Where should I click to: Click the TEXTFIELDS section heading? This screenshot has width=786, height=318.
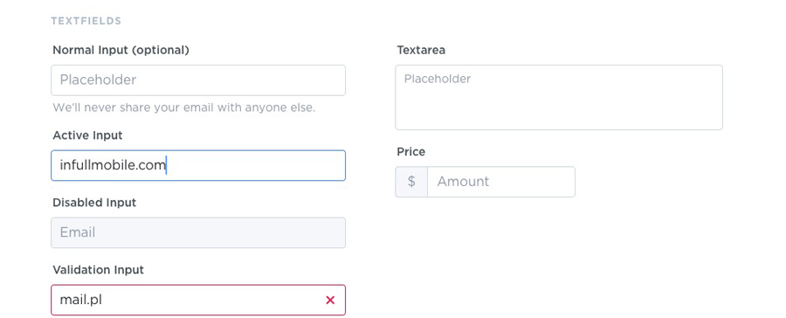click(86, 21)
